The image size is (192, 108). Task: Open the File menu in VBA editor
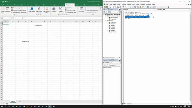coord(107,4)
